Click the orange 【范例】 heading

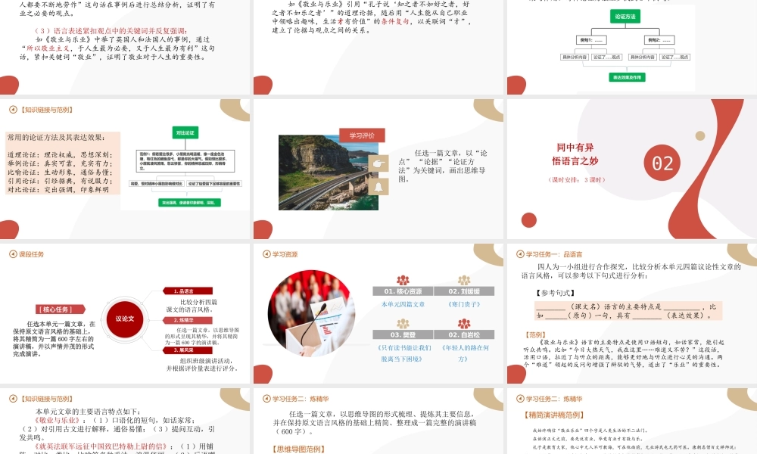coord(535,334)
